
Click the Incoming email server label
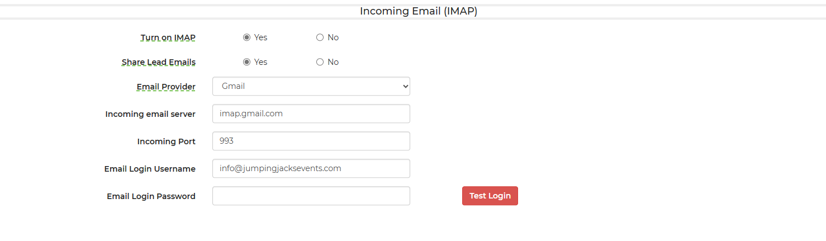(x=150, y=114)
